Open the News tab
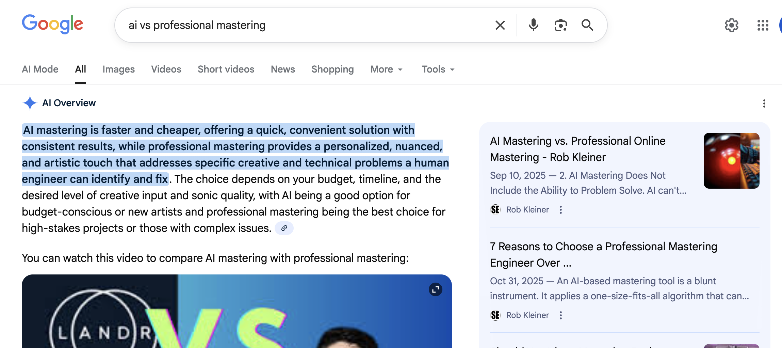This screenshot has width=782, height=348. click(x=283, y=69)
